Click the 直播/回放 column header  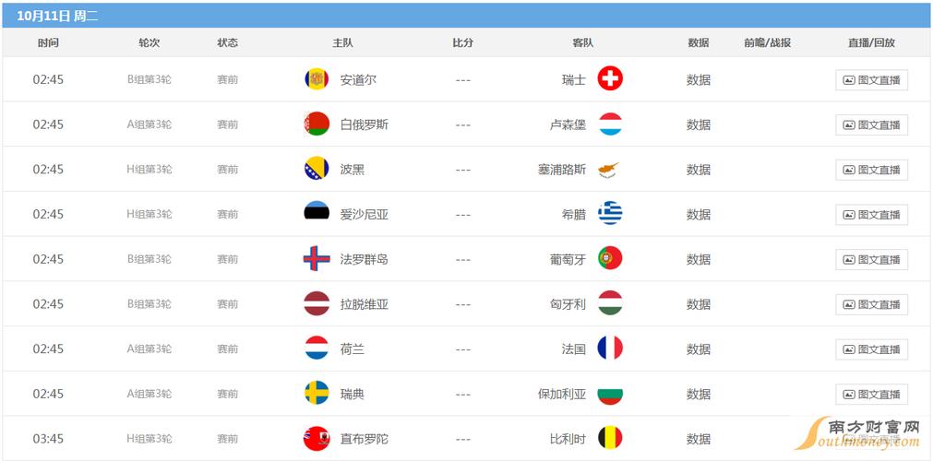[x=871, y=42]
